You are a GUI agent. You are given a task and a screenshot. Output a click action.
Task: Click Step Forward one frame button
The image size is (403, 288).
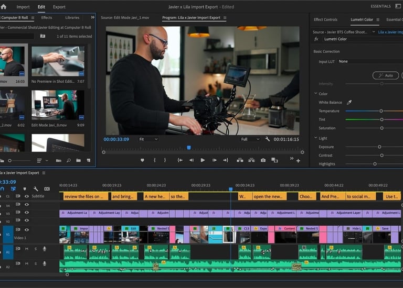click(x=214, y=160)
